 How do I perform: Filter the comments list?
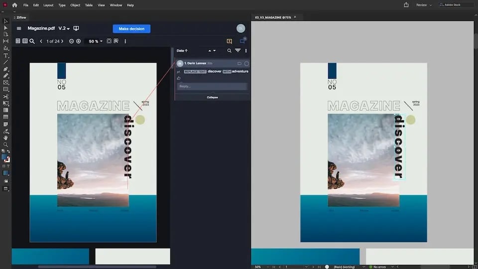click(238, 51)
